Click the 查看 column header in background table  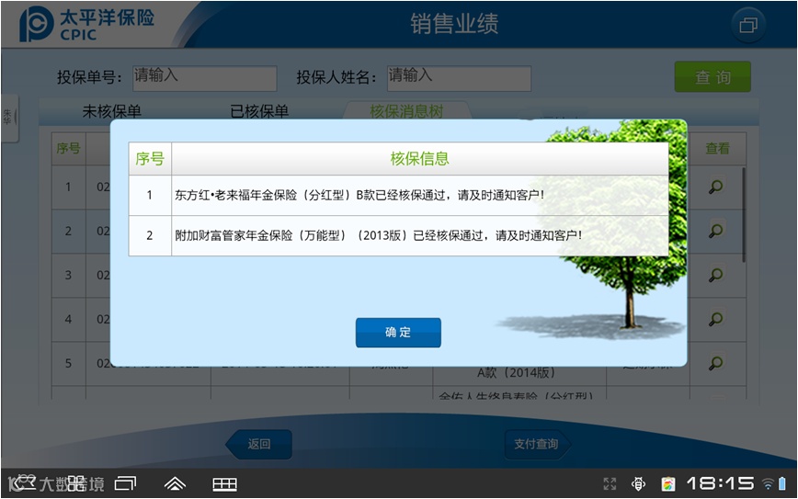click(718, 149)
